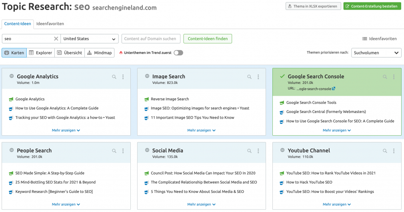Toggle minus circle on Image Search card
This screenshot has height=212, width=404.
coord(147,76)
